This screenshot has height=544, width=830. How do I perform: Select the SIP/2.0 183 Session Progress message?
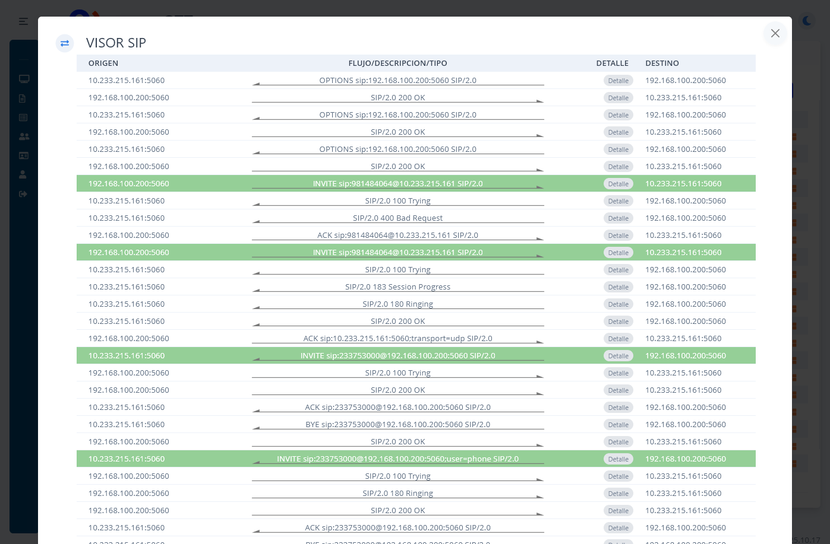click(x=397, y=287)
